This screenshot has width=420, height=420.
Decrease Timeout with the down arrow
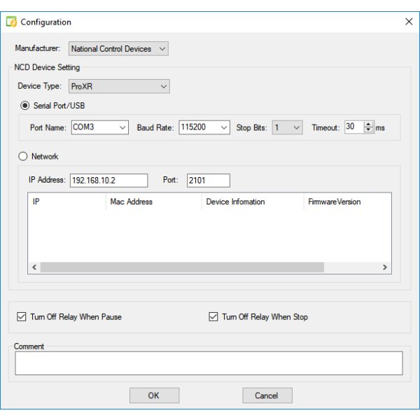pos(369,130)
